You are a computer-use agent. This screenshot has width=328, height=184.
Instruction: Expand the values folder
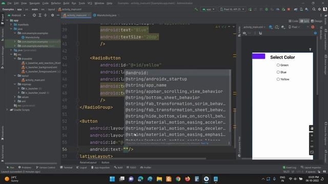pyautogui.click(x=15, y=97)
